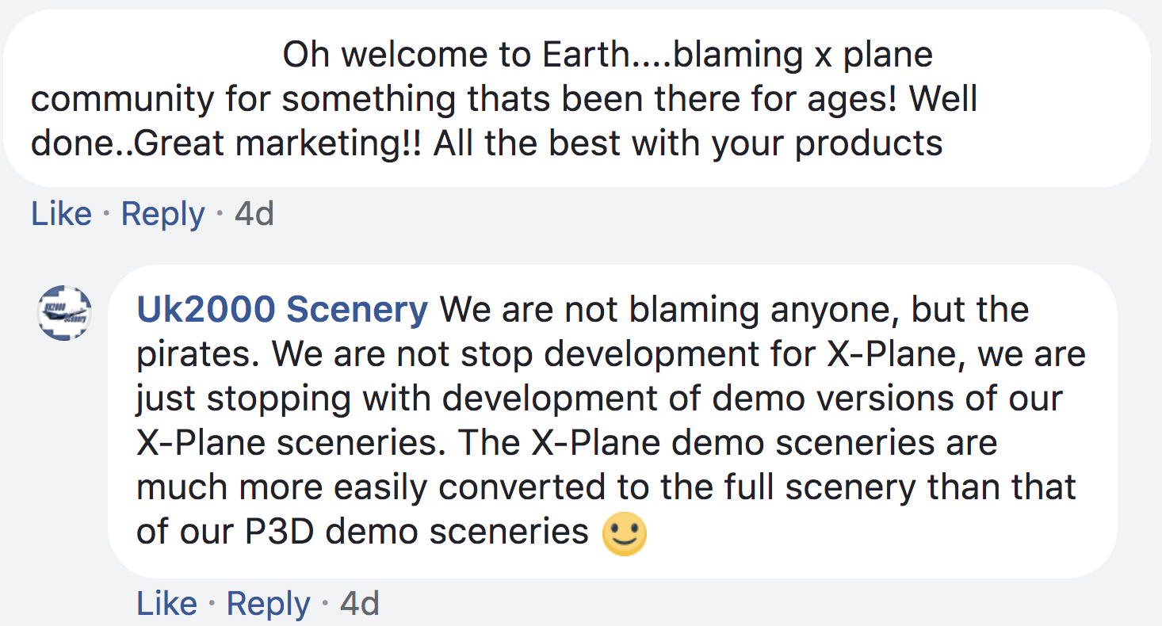Reply to the 'Oh welcome to Earth' comment

(x=162, y=214)
